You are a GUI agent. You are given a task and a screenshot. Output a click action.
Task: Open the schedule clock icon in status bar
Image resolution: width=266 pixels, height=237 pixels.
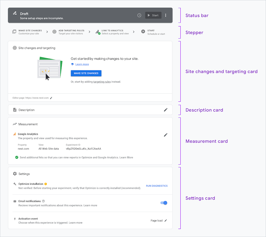pyautogui.click(x=139, y=15)
